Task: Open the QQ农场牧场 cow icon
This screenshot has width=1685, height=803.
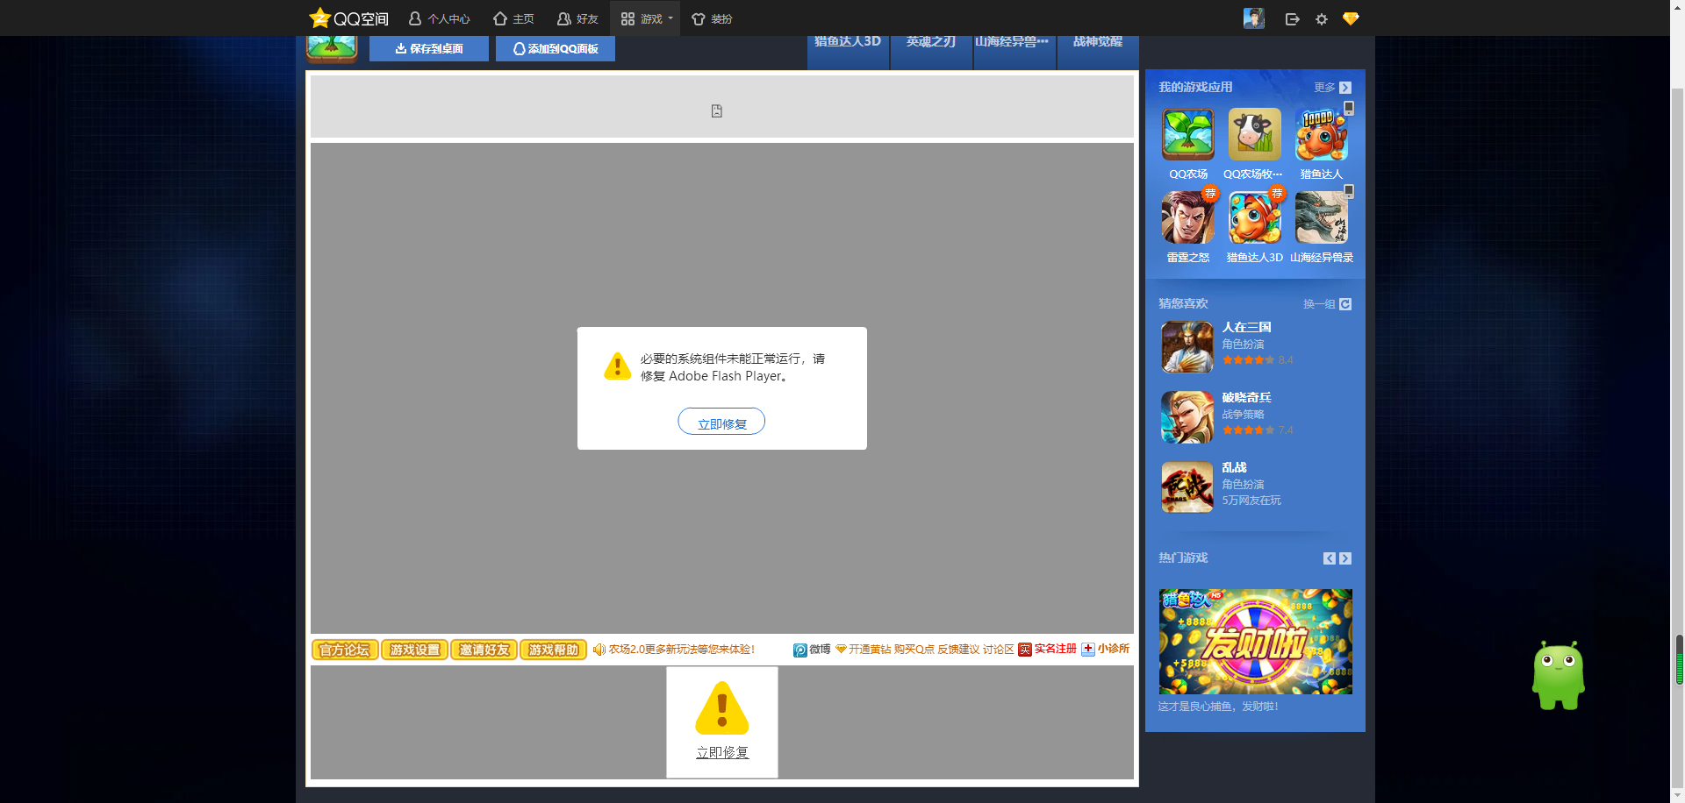Action: coord(1255,134)
